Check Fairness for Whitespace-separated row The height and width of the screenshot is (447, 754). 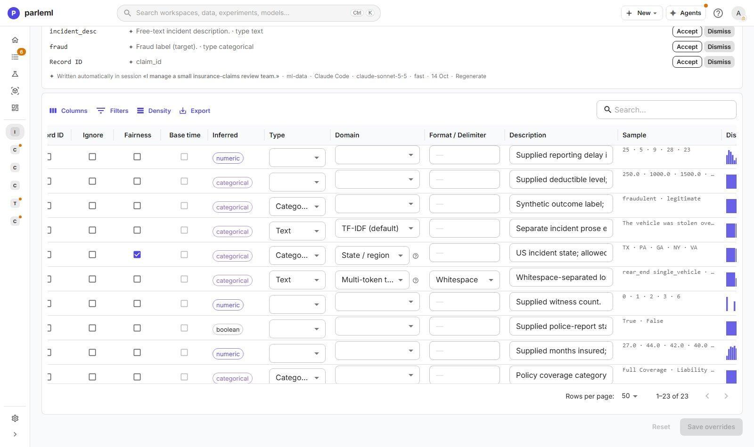click(x=137, y=279)
